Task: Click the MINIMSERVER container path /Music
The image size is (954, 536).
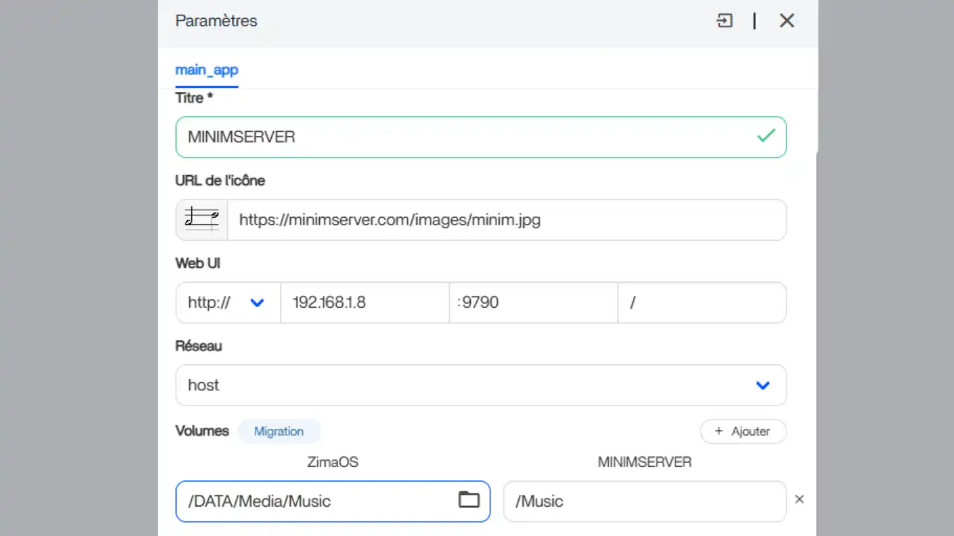Action: 644,501
